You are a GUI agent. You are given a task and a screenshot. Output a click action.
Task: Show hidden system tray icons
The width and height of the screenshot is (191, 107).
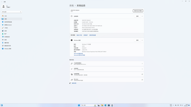click(173, 105)
